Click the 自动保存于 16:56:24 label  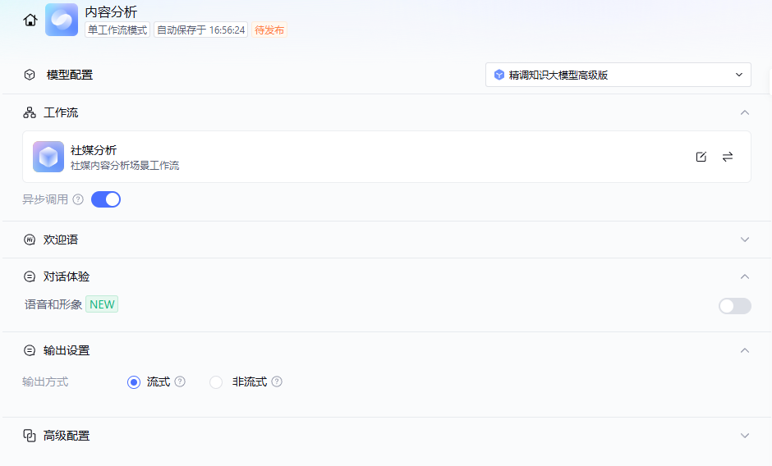201,30
